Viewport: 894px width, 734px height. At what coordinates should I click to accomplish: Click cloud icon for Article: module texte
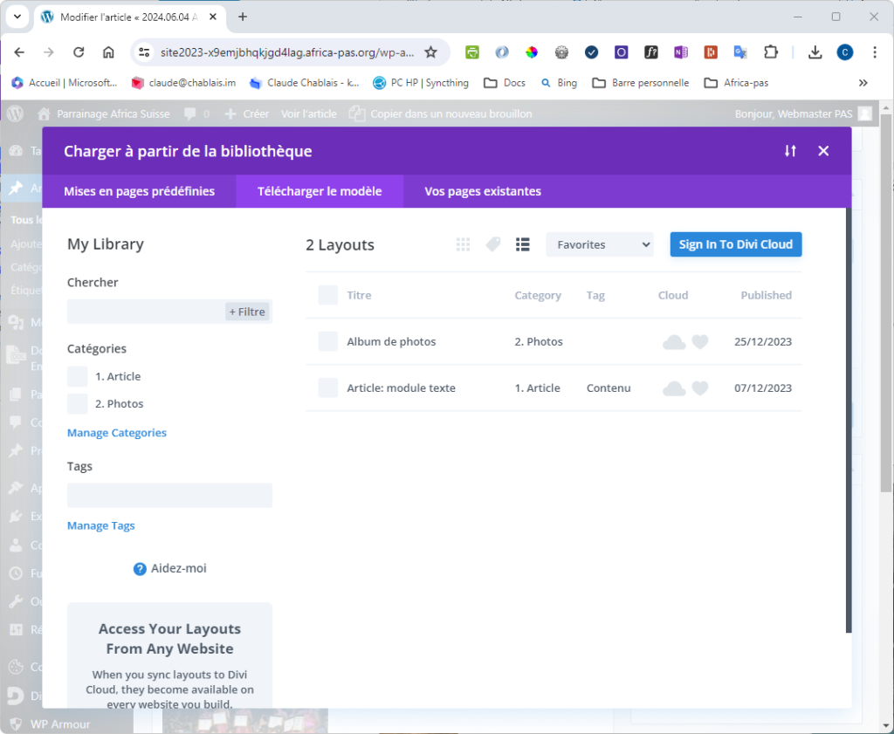pyautogui.click(x=674, y=388)
